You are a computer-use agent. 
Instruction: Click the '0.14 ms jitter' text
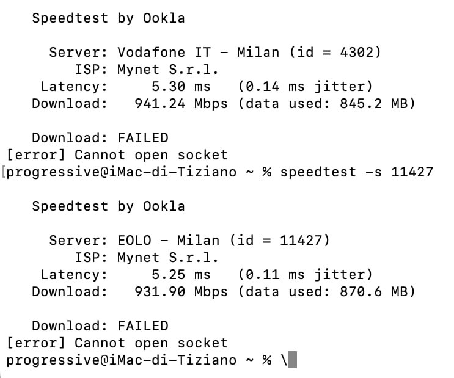pos(306,87)
